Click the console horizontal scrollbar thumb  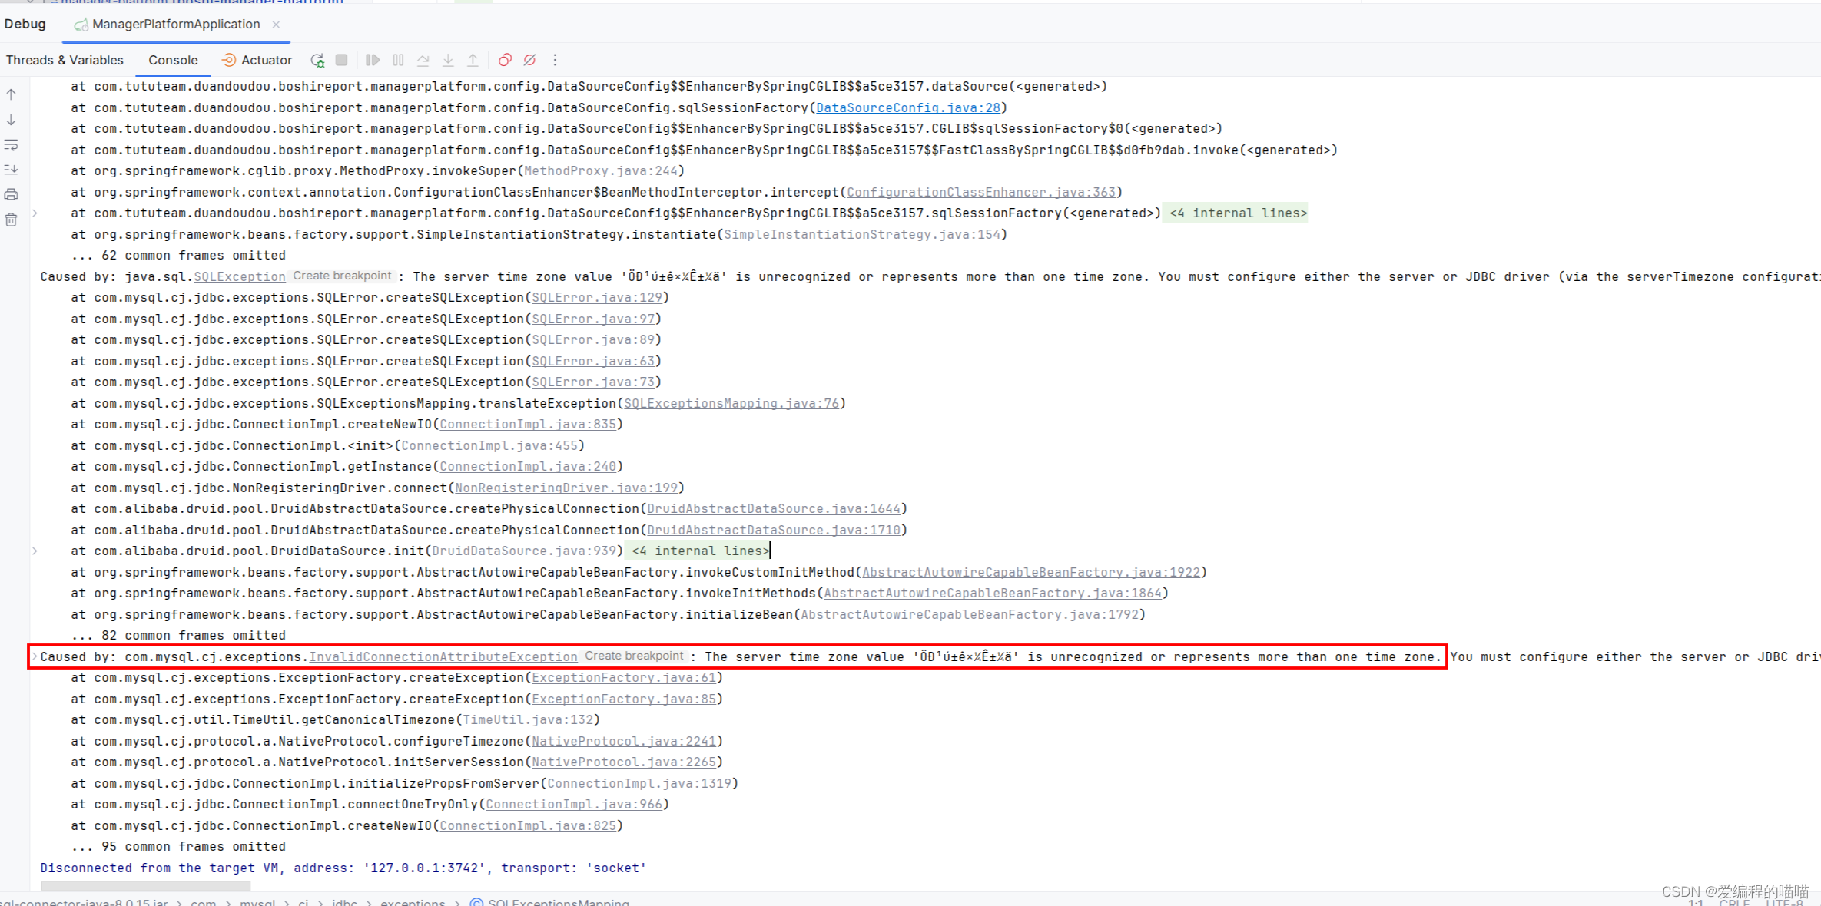point(145,886)
